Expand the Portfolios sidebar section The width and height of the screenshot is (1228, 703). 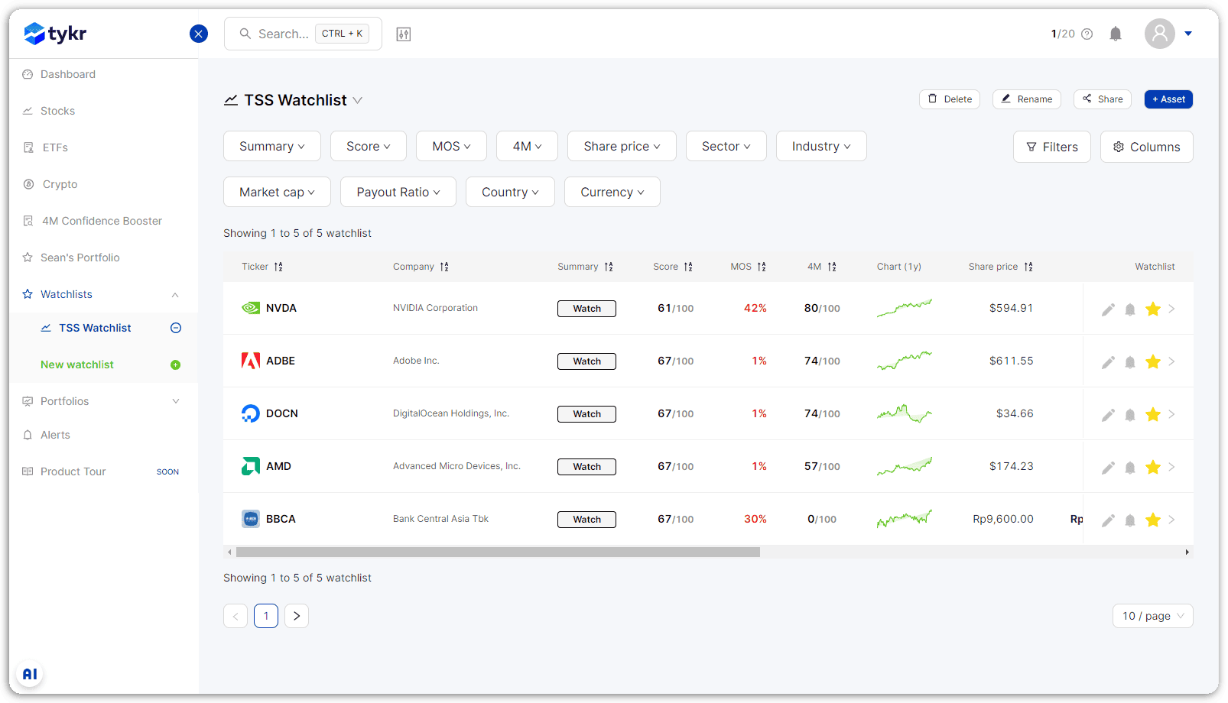pyautogui.click(x=176, y=401)
